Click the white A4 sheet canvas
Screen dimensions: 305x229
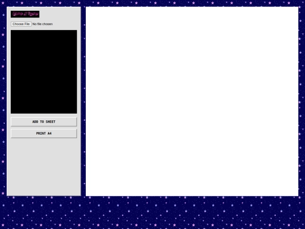tap(192, 101)
